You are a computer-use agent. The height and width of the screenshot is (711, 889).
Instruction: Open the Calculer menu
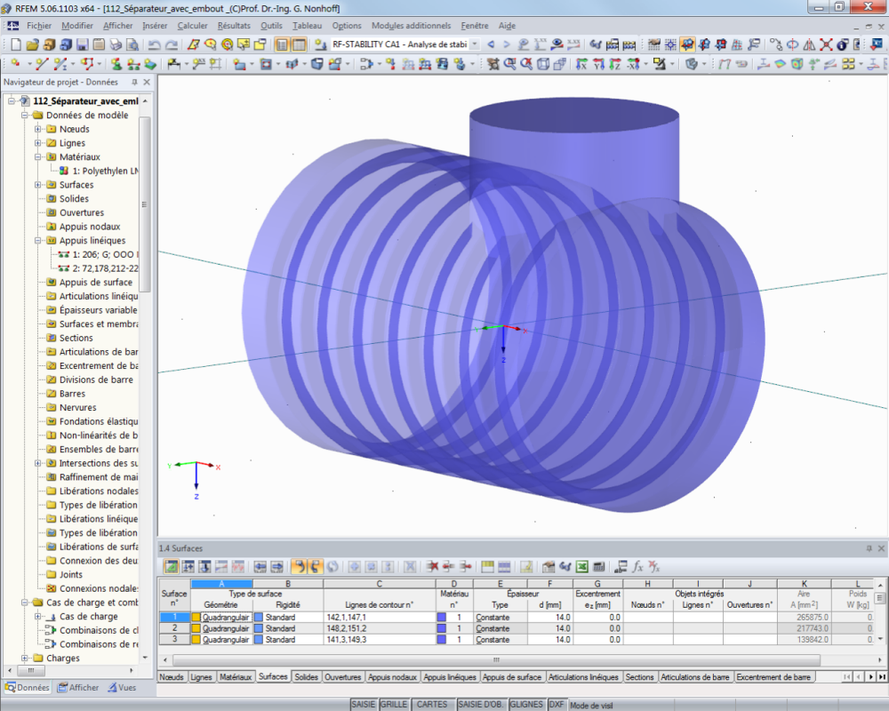[x=192, y=26]
